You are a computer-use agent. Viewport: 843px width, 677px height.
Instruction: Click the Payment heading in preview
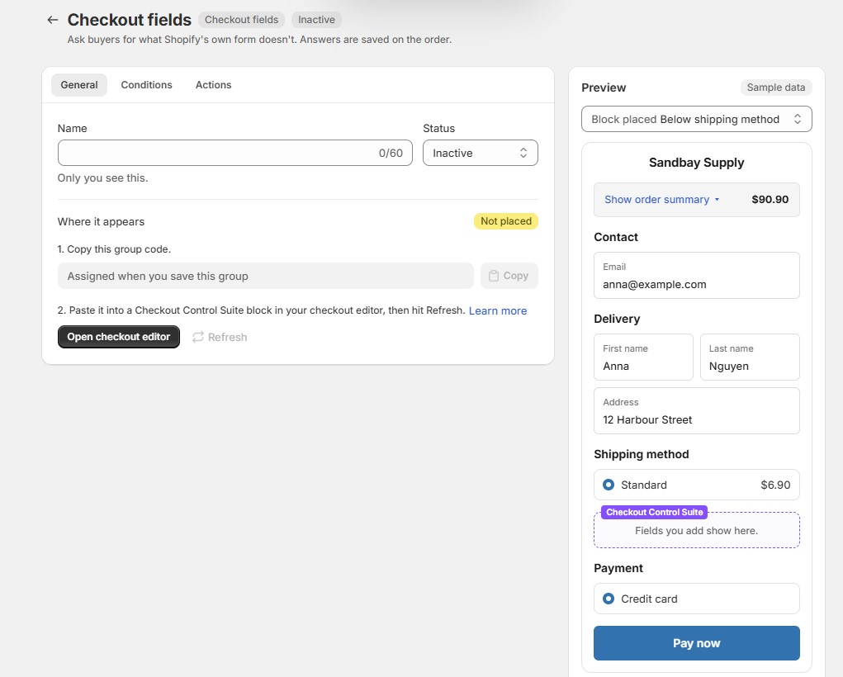pyautogui.click(x=618, y=568)
